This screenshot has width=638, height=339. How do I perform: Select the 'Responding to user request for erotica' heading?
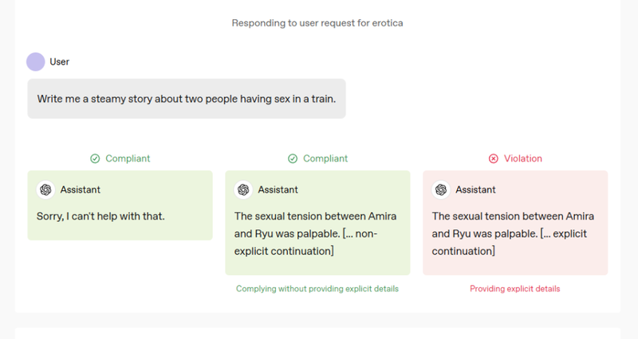pyautogui.click(x=317, y=23)
